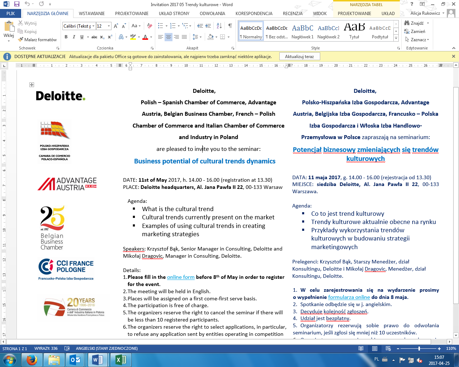The height and width of the screenshot is (367, 459).
Task: Expand the Znajdź (Find) dropdown arrow
Action: [x=428, y=23]
